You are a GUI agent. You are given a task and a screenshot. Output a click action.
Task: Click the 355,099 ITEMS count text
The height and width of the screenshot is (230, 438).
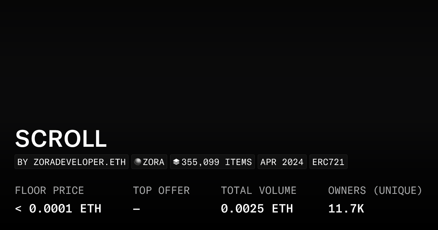[x=216, y=162]
